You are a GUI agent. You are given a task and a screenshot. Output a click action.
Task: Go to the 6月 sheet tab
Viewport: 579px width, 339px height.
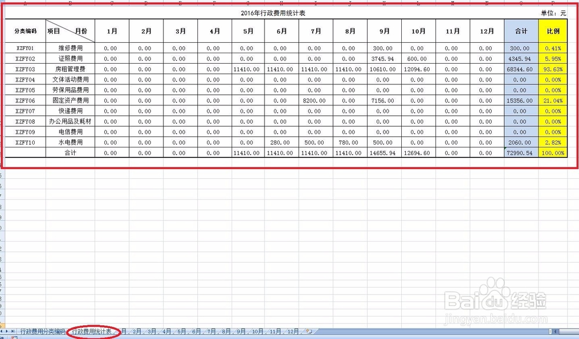(x=196, y=331)
